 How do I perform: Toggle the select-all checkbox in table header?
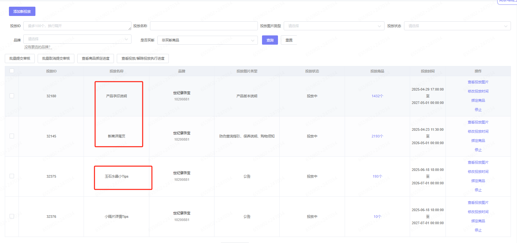coord(12,71)
